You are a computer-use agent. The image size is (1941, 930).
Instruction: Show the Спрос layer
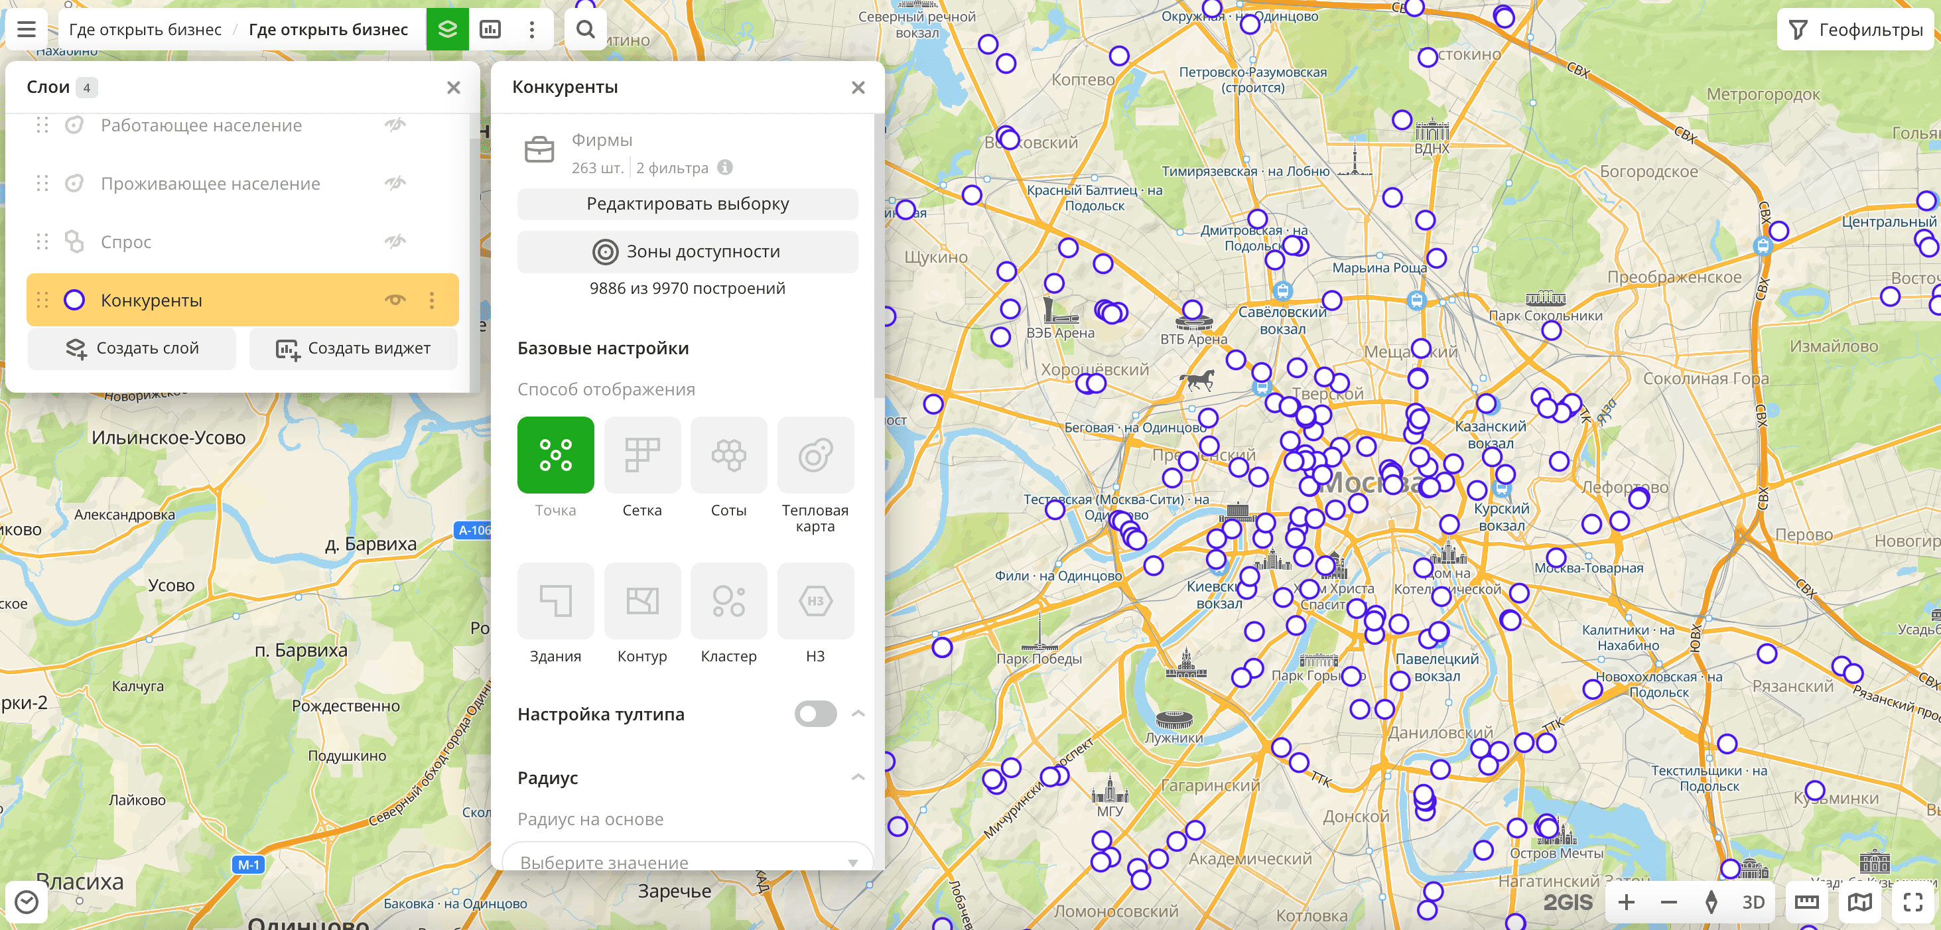click(395, 241)
